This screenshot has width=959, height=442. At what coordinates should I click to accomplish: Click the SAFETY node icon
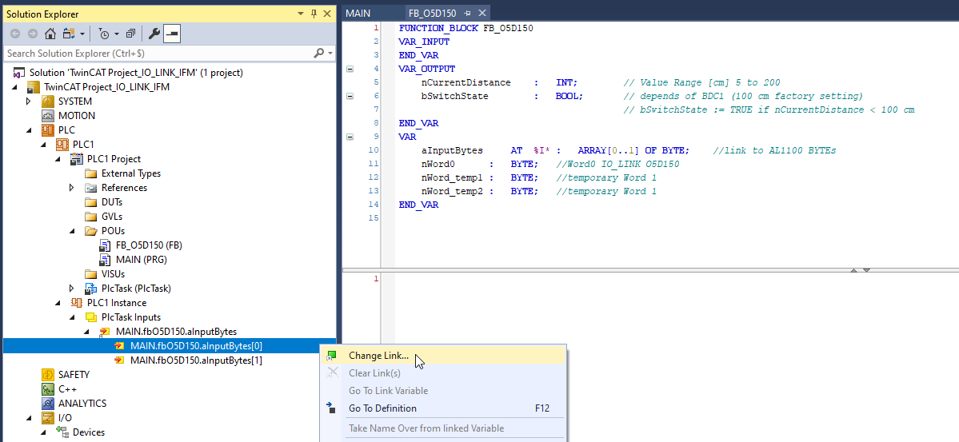[x=48, y=375]
